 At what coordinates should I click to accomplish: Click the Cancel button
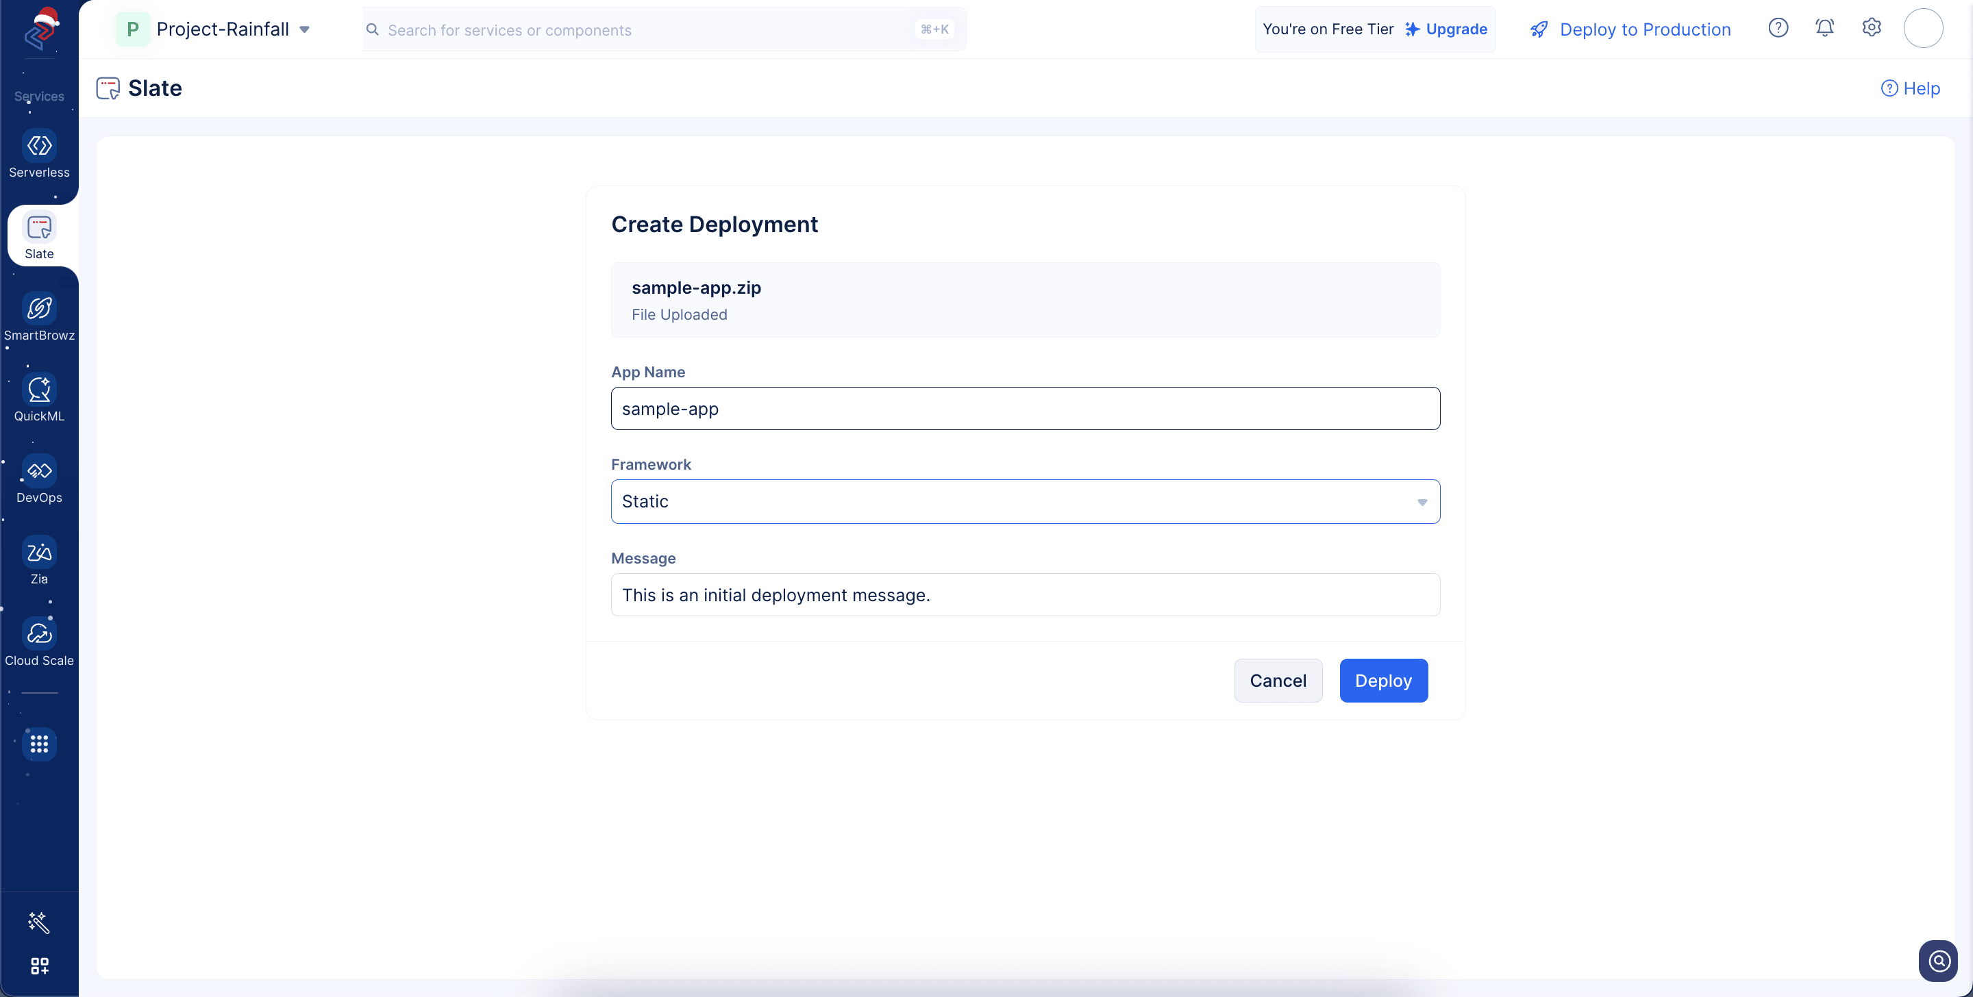1278,680
